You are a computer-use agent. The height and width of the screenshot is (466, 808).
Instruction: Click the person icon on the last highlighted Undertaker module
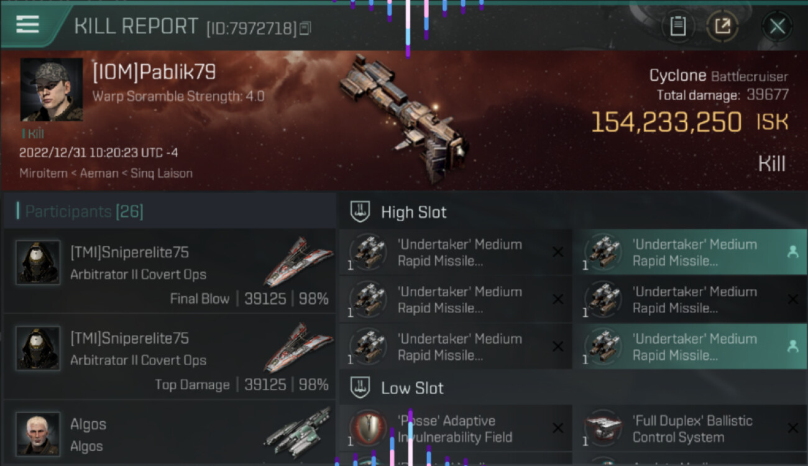(x=792, y=346)
